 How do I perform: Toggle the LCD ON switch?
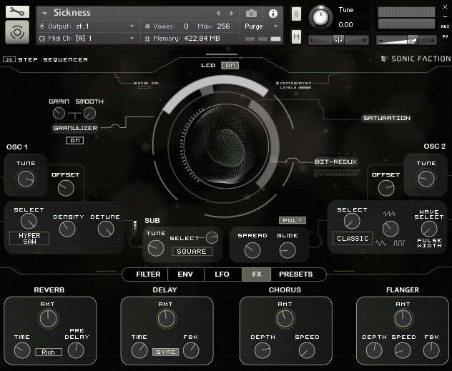point(230,65)
